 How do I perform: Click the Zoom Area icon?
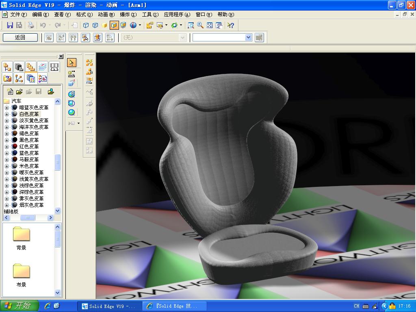click(x=191, y=25)
